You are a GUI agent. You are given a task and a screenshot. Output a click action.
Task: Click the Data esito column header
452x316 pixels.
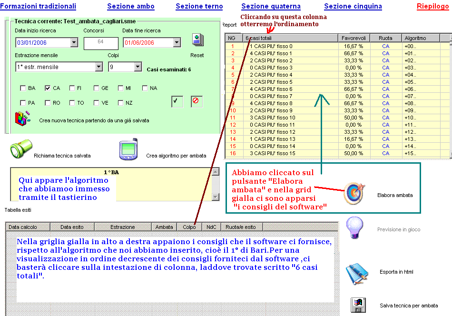coord(72,227)
